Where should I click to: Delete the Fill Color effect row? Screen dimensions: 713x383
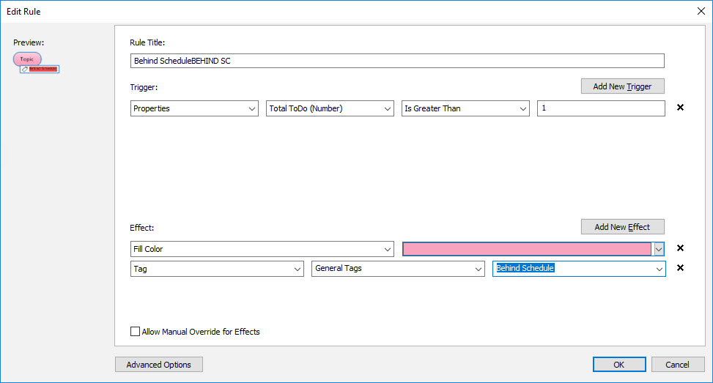point(680,249)
